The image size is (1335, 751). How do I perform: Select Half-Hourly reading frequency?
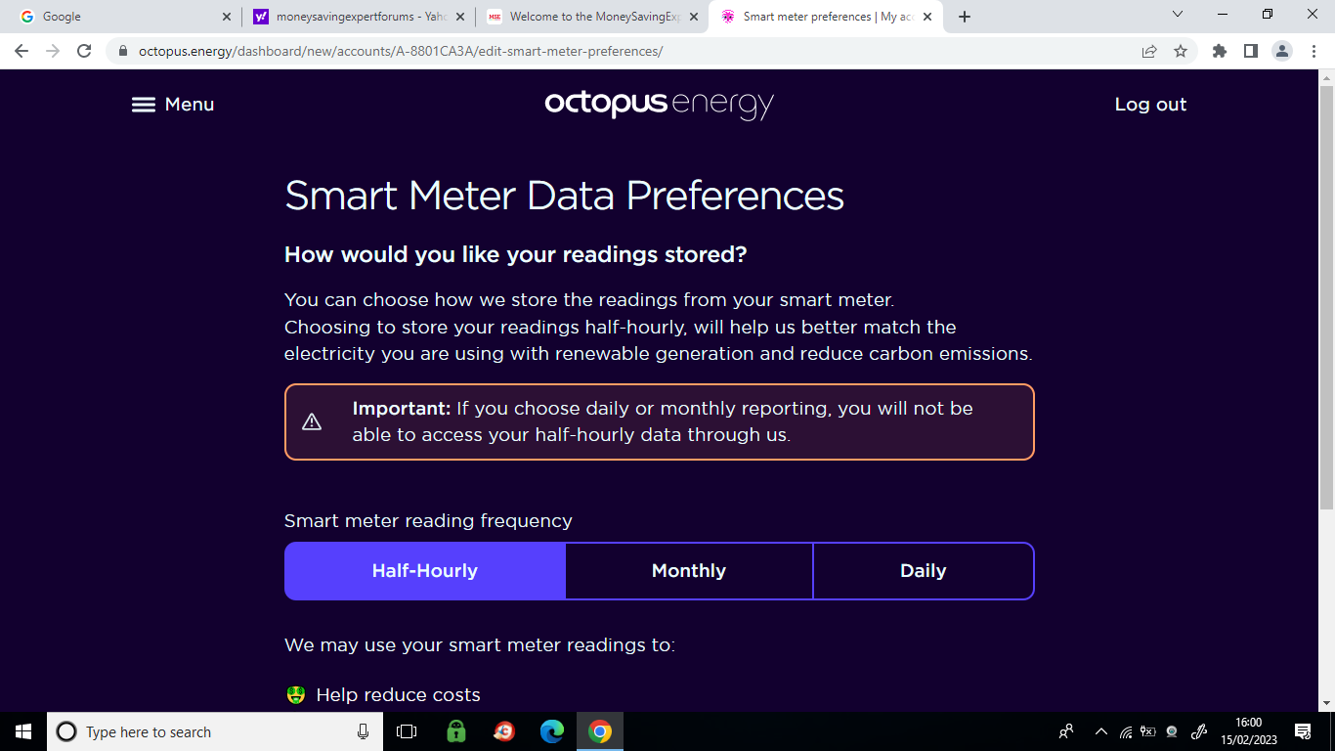coord(425,571)
